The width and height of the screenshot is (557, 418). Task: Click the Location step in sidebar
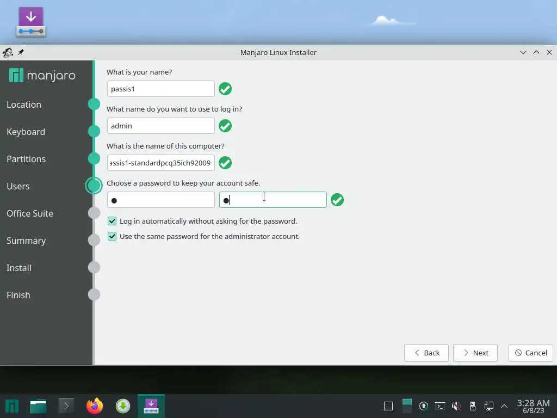24,104
